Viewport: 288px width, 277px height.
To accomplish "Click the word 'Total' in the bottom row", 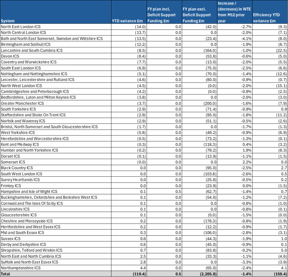I will (x=6, y=274).
